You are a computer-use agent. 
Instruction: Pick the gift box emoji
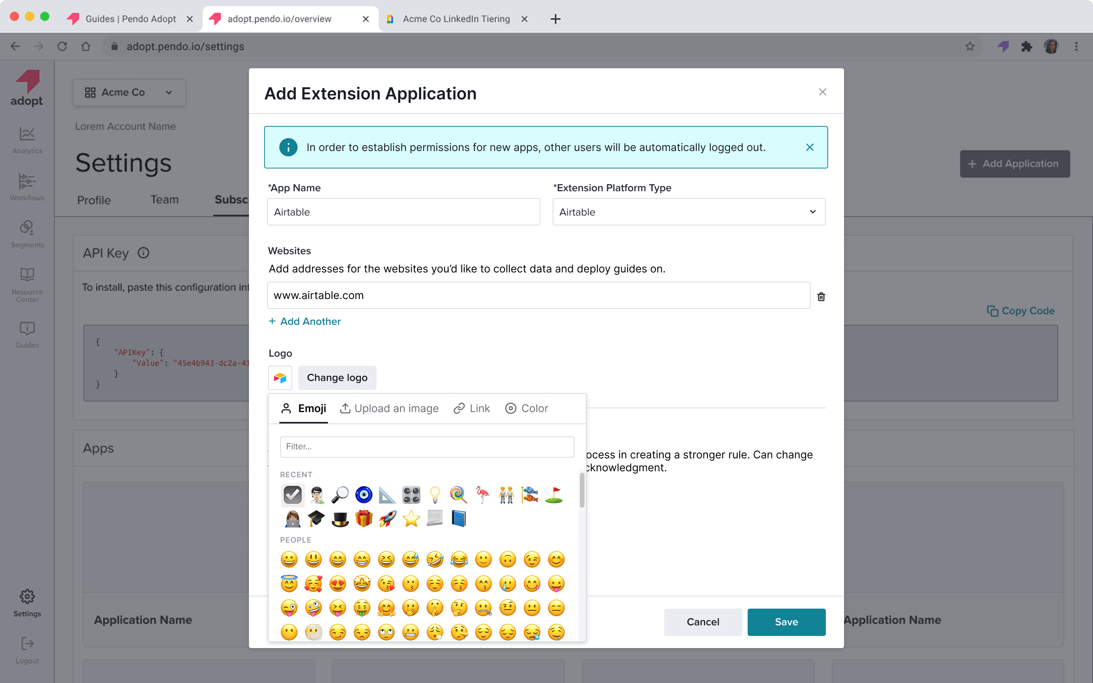(x=364, y=519)
